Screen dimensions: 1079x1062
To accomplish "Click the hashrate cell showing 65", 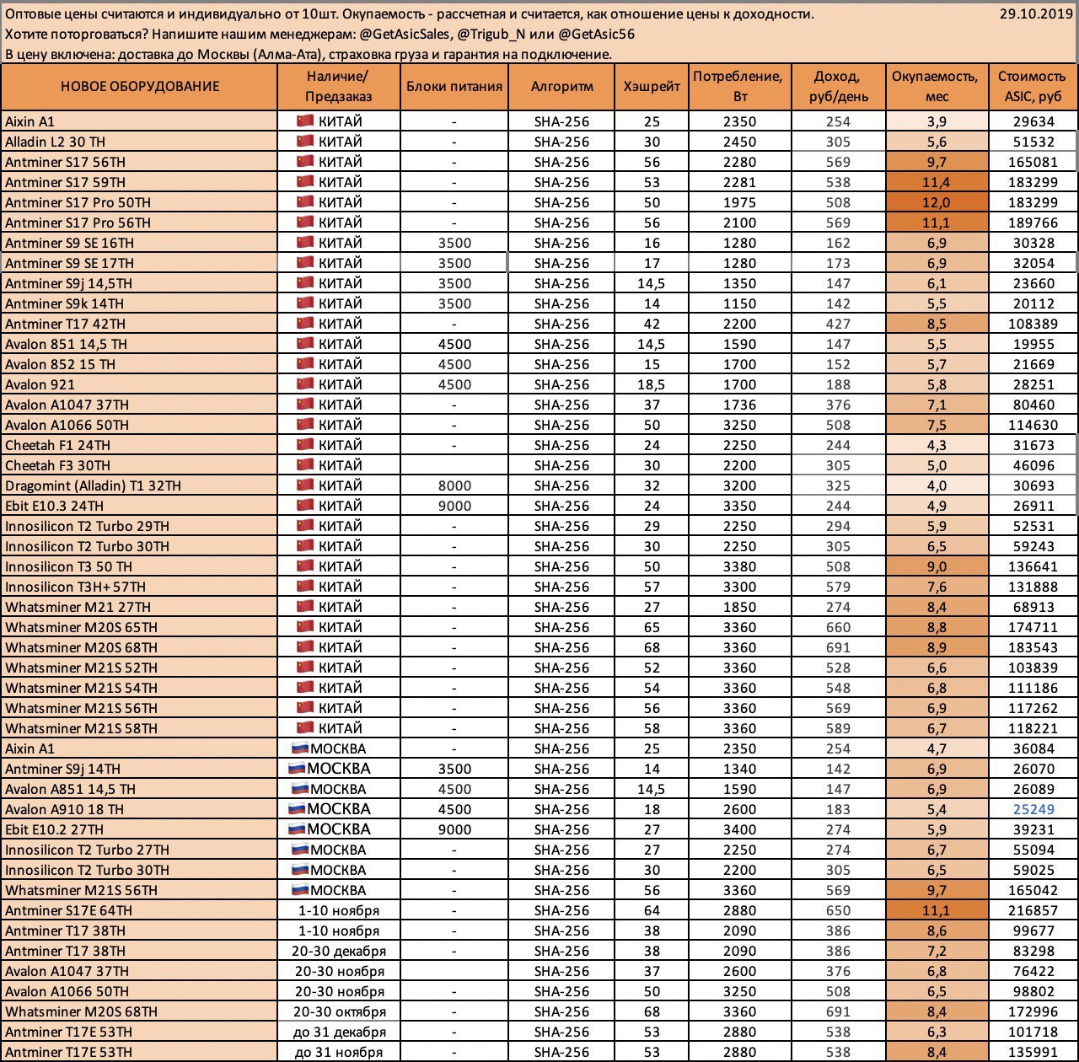I will [x=652, y=627].
